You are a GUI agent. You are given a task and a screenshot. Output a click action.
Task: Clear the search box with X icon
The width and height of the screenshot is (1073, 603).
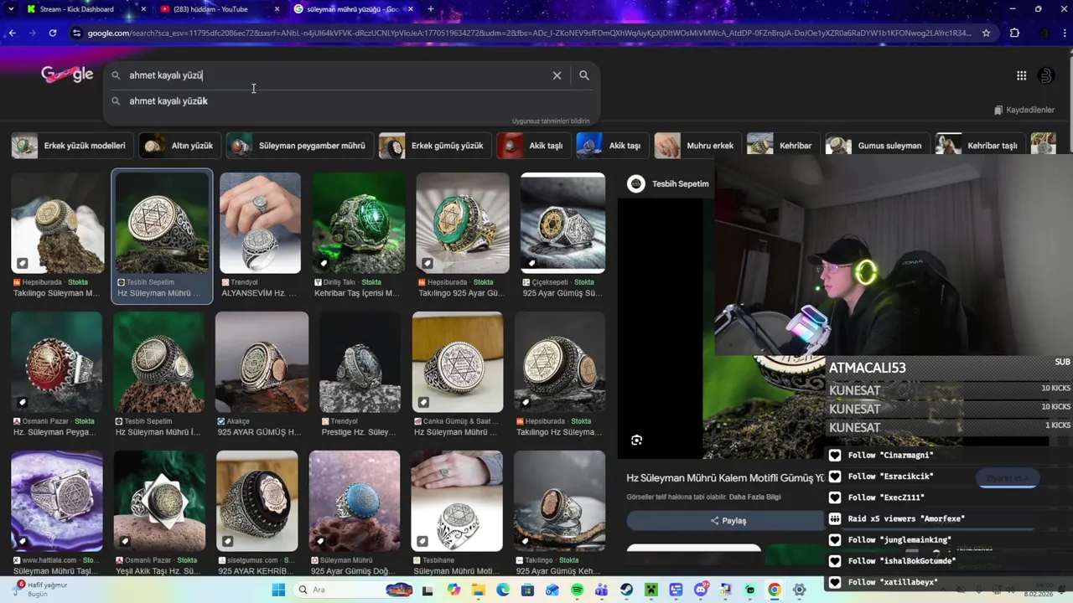557,75
